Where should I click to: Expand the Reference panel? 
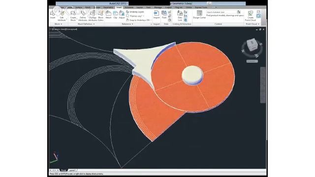pos(127,24)
